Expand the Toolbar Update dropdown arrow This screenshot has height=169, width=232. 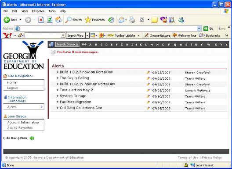click(138, 35)
